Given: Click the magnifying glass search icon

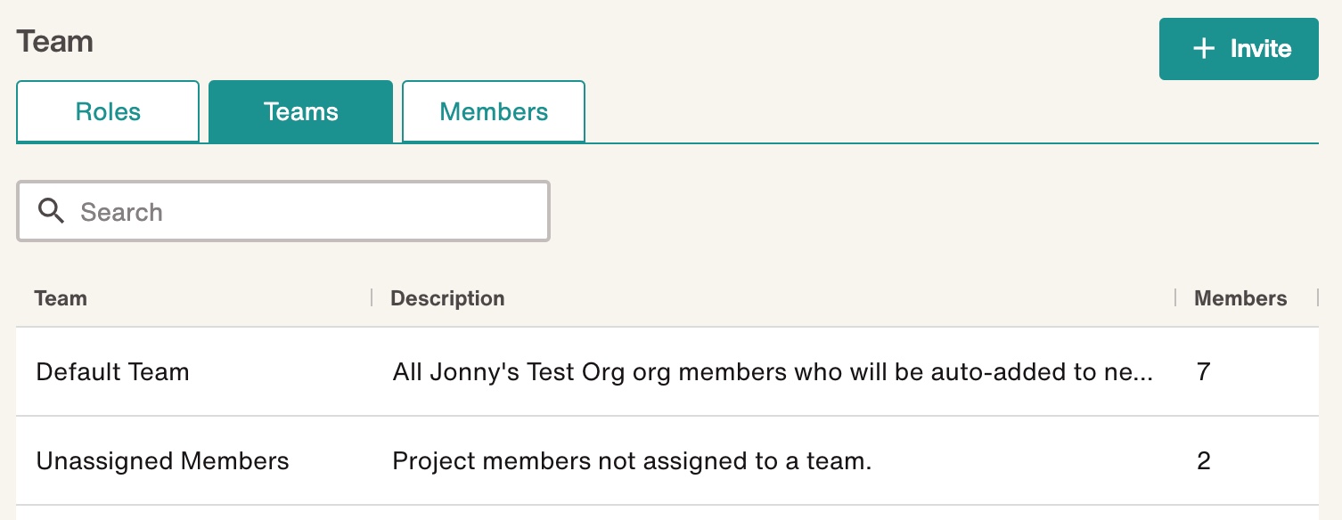Looking at the screenshot, I should pos(51,211).
